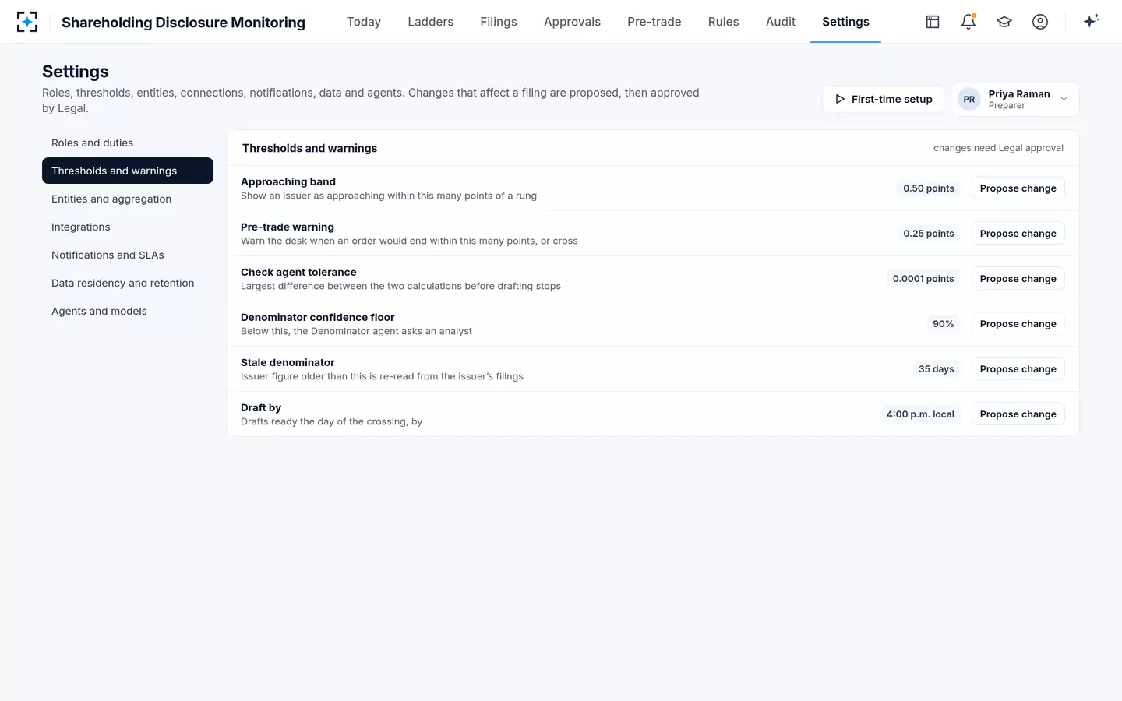1122x701 pixels.
Task: Click the 35 days value
Action: (937, 369)
